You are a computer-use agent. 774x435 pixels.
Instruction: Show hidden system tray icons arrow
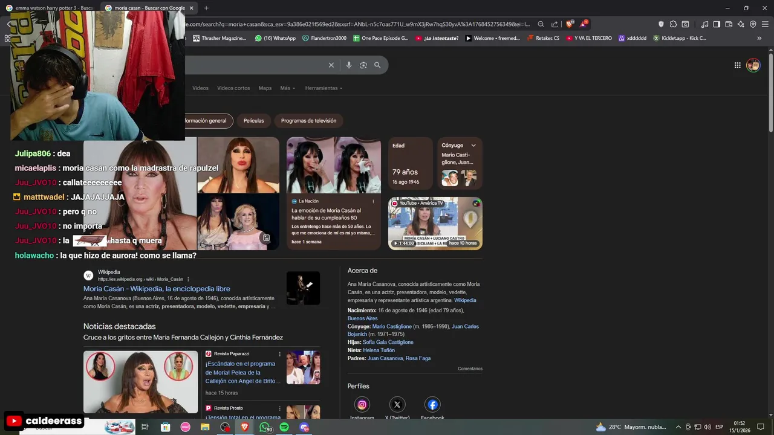click(678, 427)
